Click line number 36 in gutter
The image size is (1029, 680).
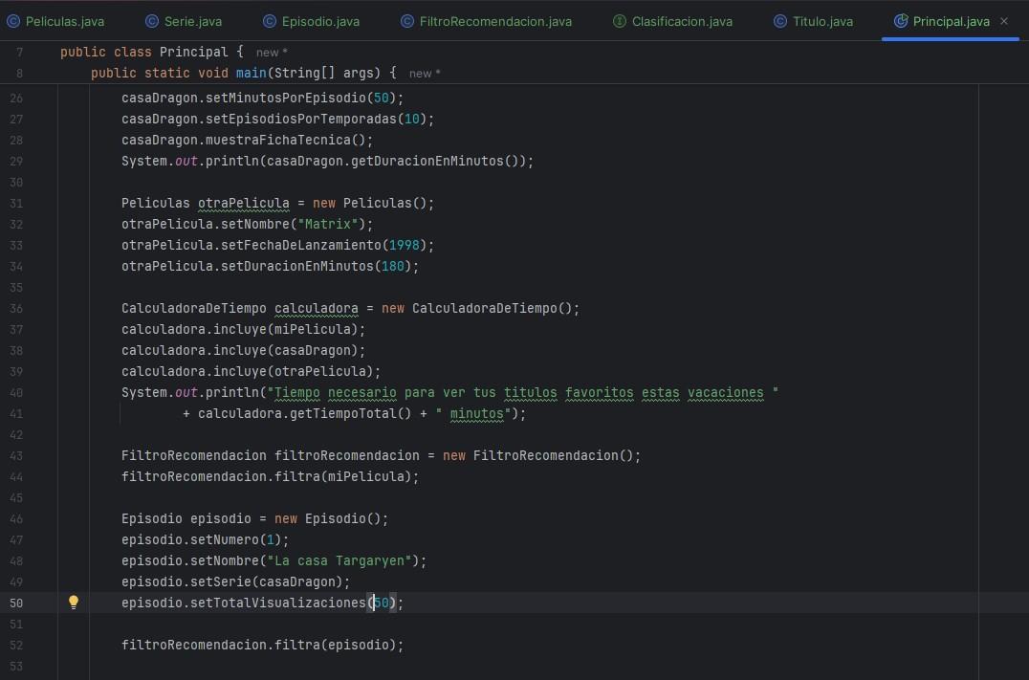click(x=16, y=308)
